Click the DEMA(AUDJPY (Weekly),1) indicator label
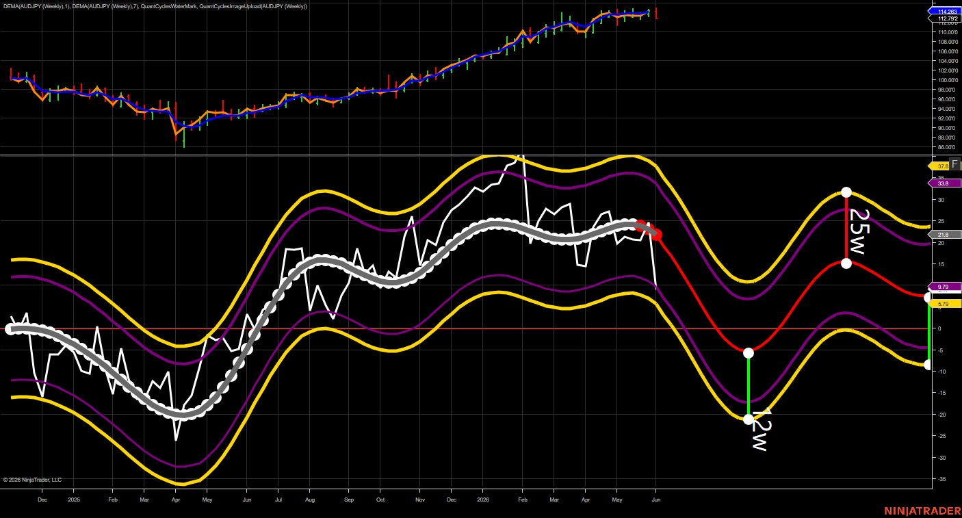Image resolution: width=962 pixels, height=518 pixels. [36, 6]
